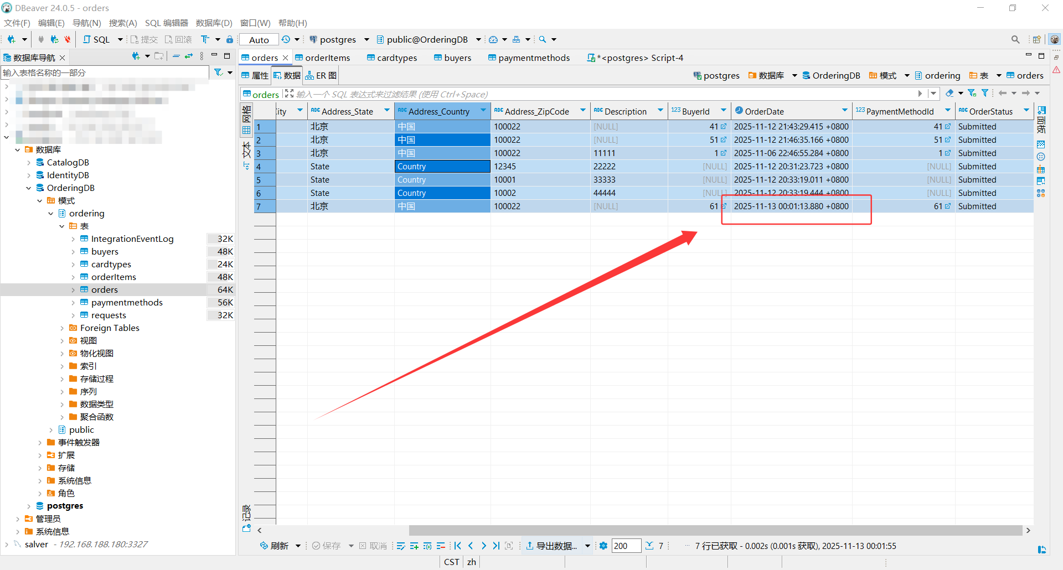Click link-with-editor arrows in navigator panel
The height and width of the screenshot is (570, 1063).
tap(188, 56)
